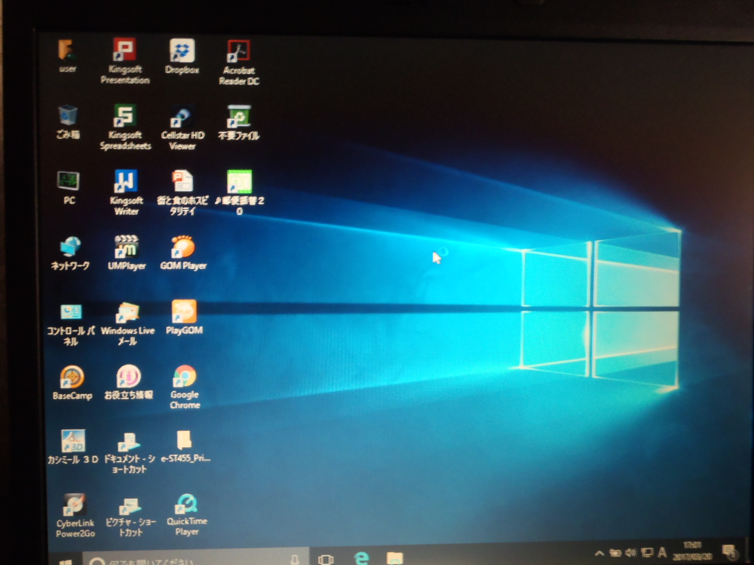Launch Kingsoft Writer shortcut
Viewport: 754px width, 565px height.
pos(125,192)
